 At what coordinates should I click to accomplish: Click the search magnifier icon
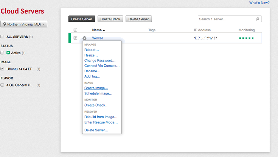[x=258, y=19]
